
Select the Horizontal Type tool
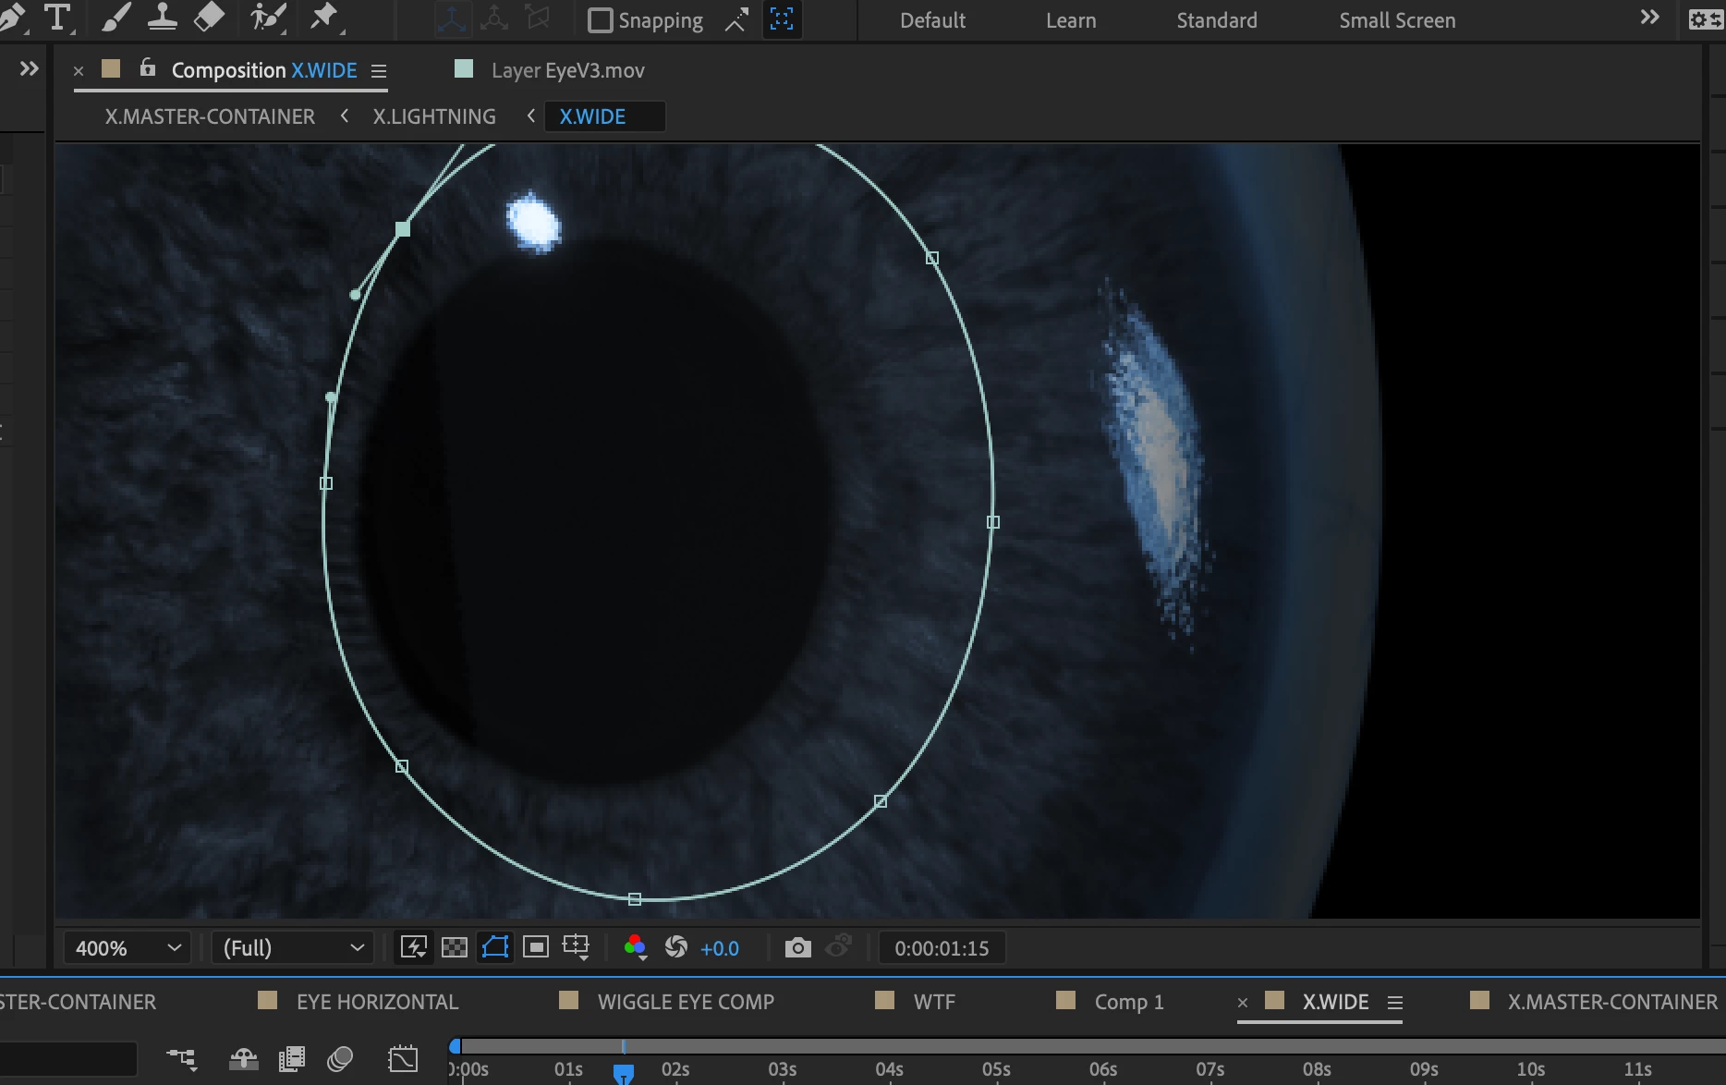click(57, 17)
